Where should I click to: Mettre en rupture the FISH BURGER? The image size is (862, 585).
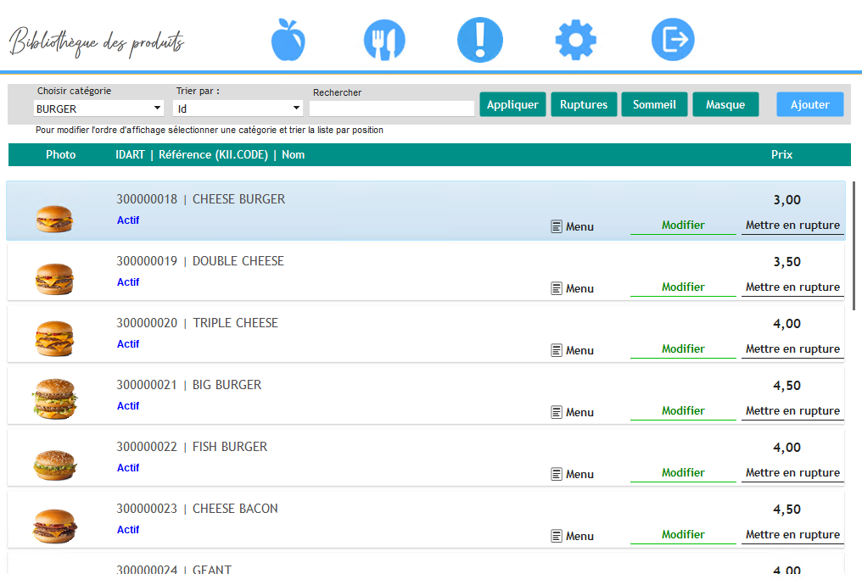[x=792, y=473]
